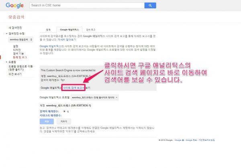241x168 pixels.
Task: Click the 지우기 button
Action: pyautogui.click(x=64, y=121)
